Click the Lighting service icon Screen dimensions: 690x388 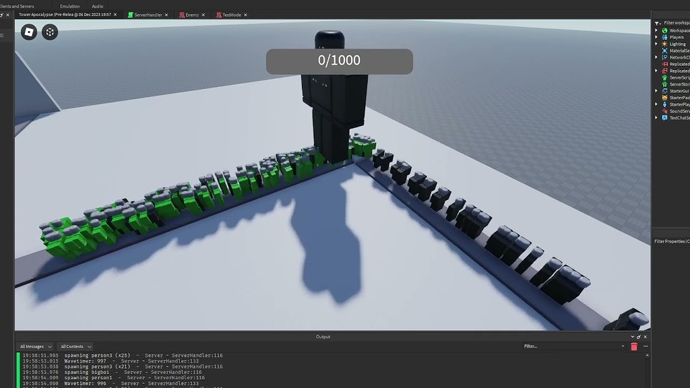tap(663, 44)
